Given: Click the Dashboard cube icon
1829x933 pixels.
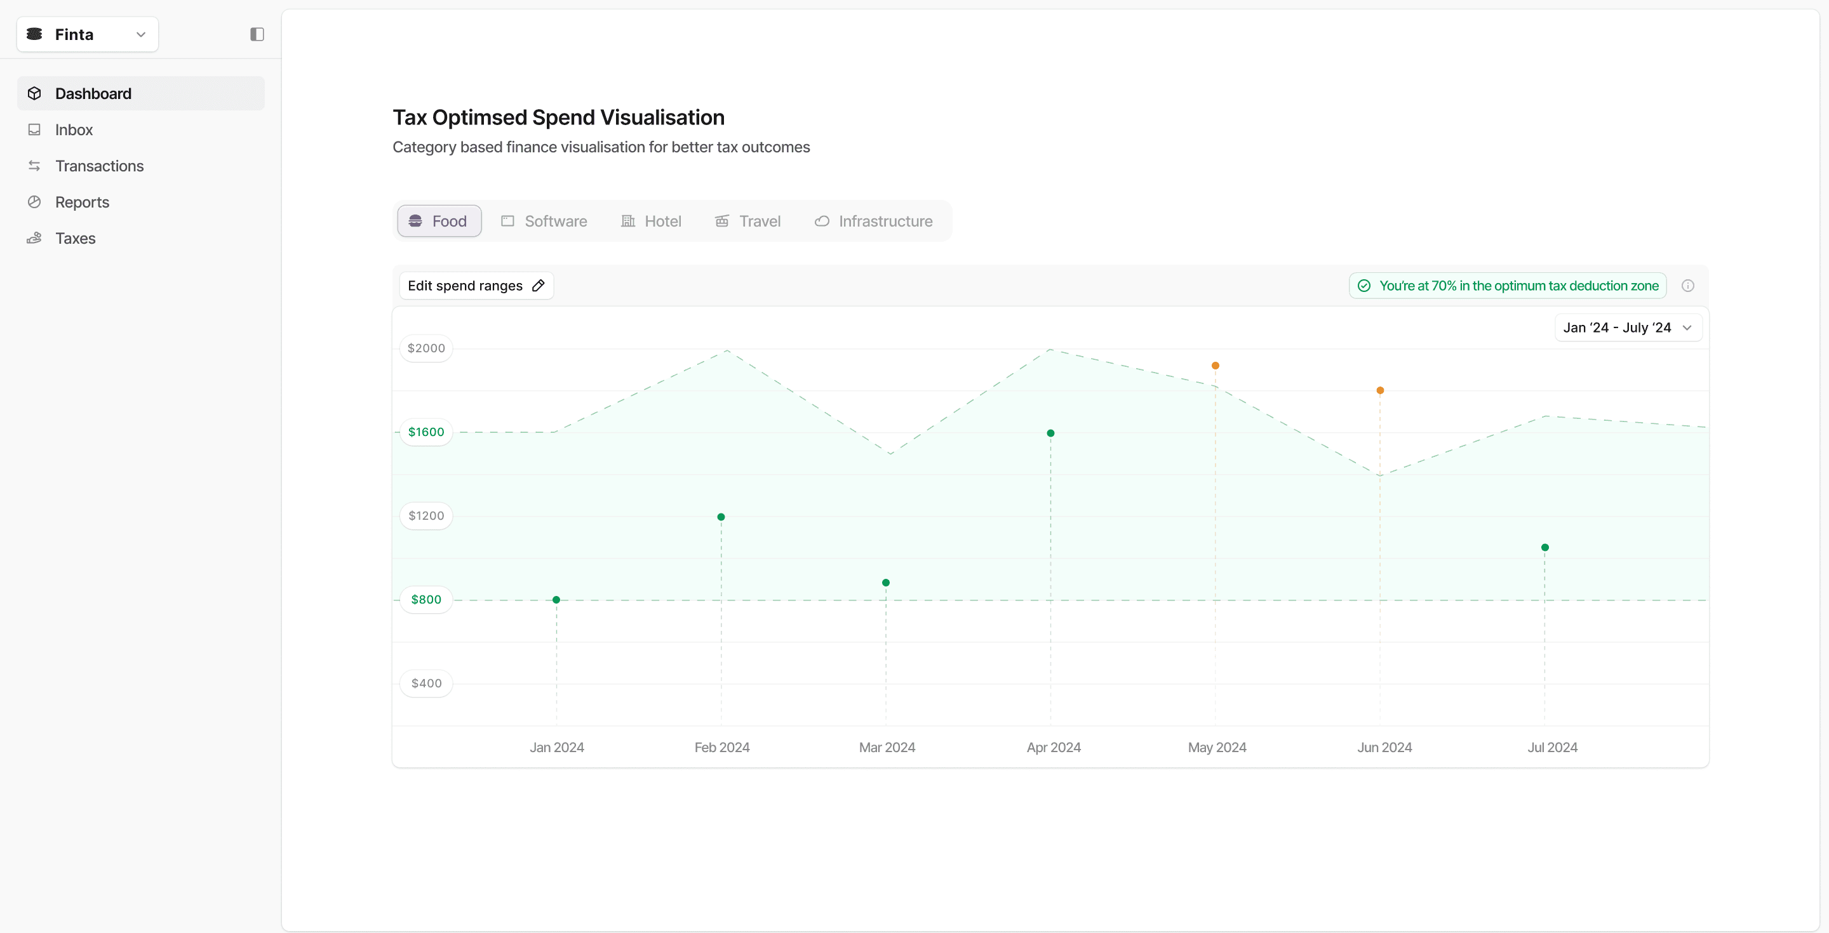Looking at the screenshot, I should [34, 94].
